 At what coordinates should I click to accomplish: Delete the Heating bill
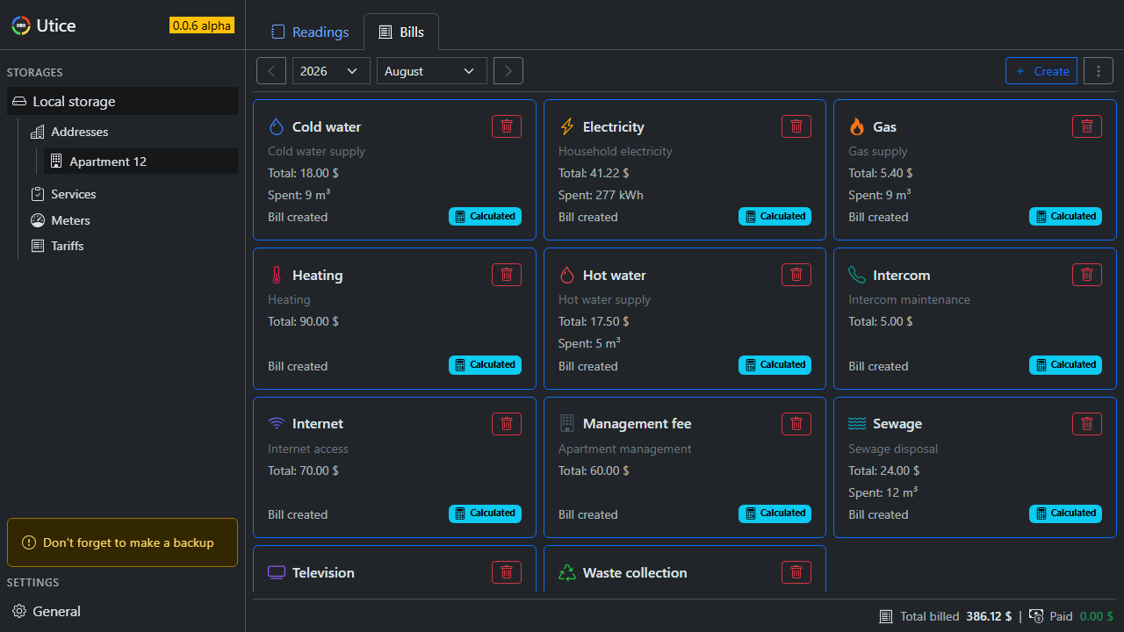point(507,275)
